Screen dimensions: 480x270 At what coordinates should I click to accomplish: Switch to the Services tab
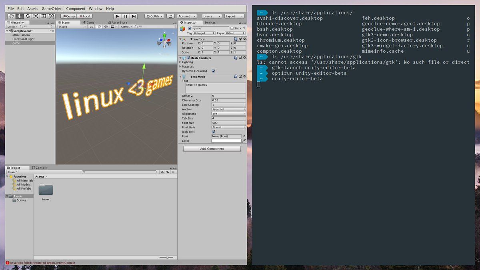(210, 22)
